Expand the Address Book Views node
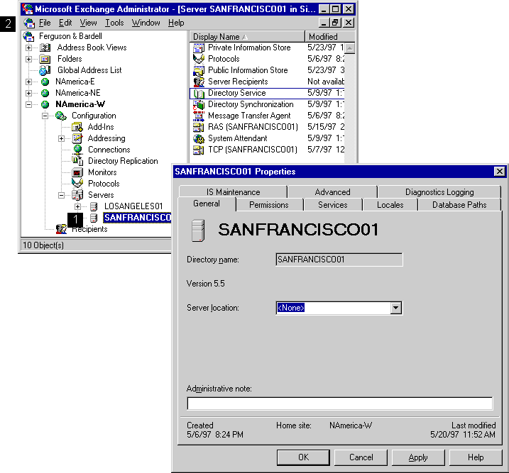The image size is (509, 473). (29, 48)
